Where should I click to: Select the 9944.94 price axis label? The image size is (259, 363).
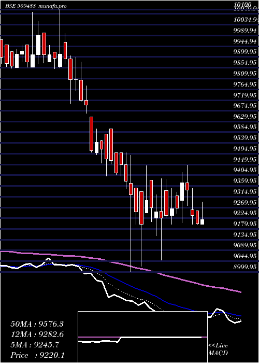245,41
